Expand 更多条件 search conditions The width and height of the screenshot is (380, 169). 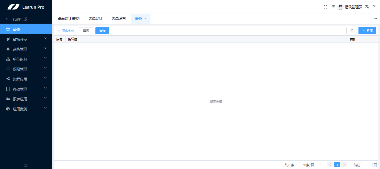[66, 31]
